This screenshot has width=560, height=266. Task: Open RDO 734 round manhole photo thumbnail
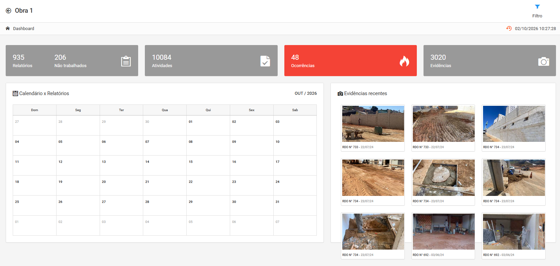pos(444,178)
